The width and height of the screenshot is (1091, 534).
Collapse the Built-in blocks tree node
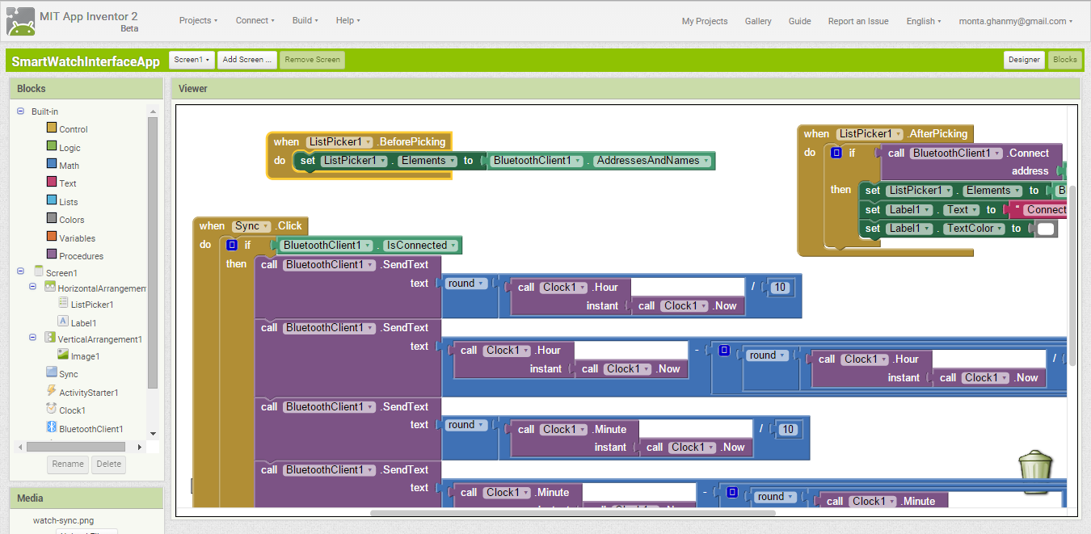(20, 111)
